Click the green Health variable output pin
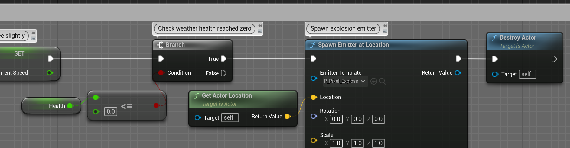 click(x=70, y=106)
